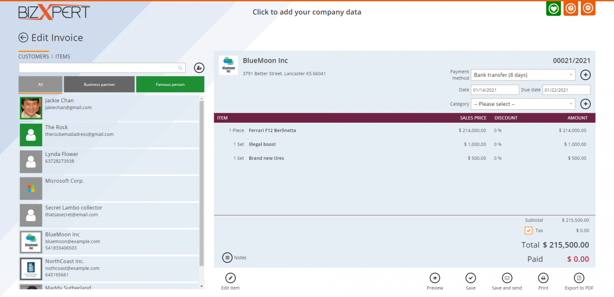
Task: Click to add your company data
Action: 307,12
